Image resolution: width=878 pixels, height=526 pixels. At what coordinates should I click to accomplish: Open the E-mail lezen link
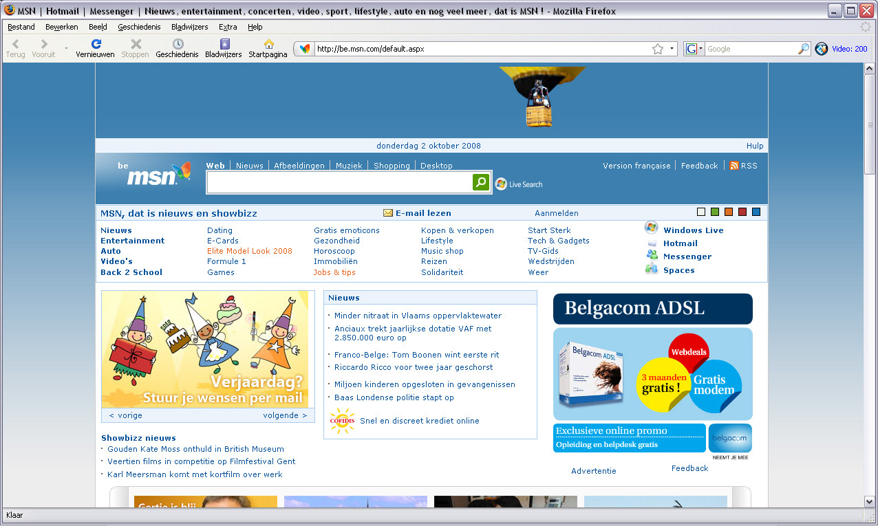click(x=423, y=213)
